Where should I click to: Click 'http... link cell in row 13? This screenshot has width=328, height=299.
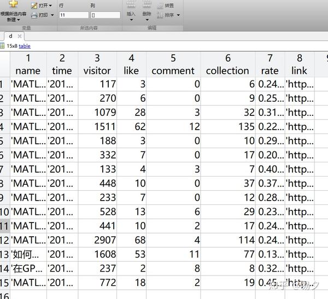[300, 254]
